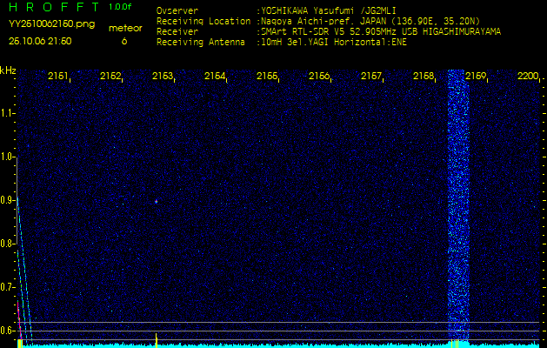Image resolution: width=547 pixels, height=348 pixels.
Task: Click the 2159 time marker
Action: tap(476, 77)
